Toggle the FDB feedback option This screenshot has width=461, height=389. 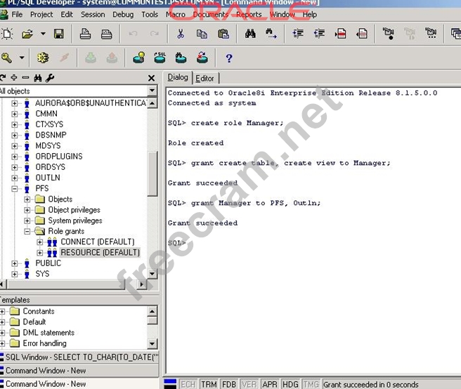[228, 384]
